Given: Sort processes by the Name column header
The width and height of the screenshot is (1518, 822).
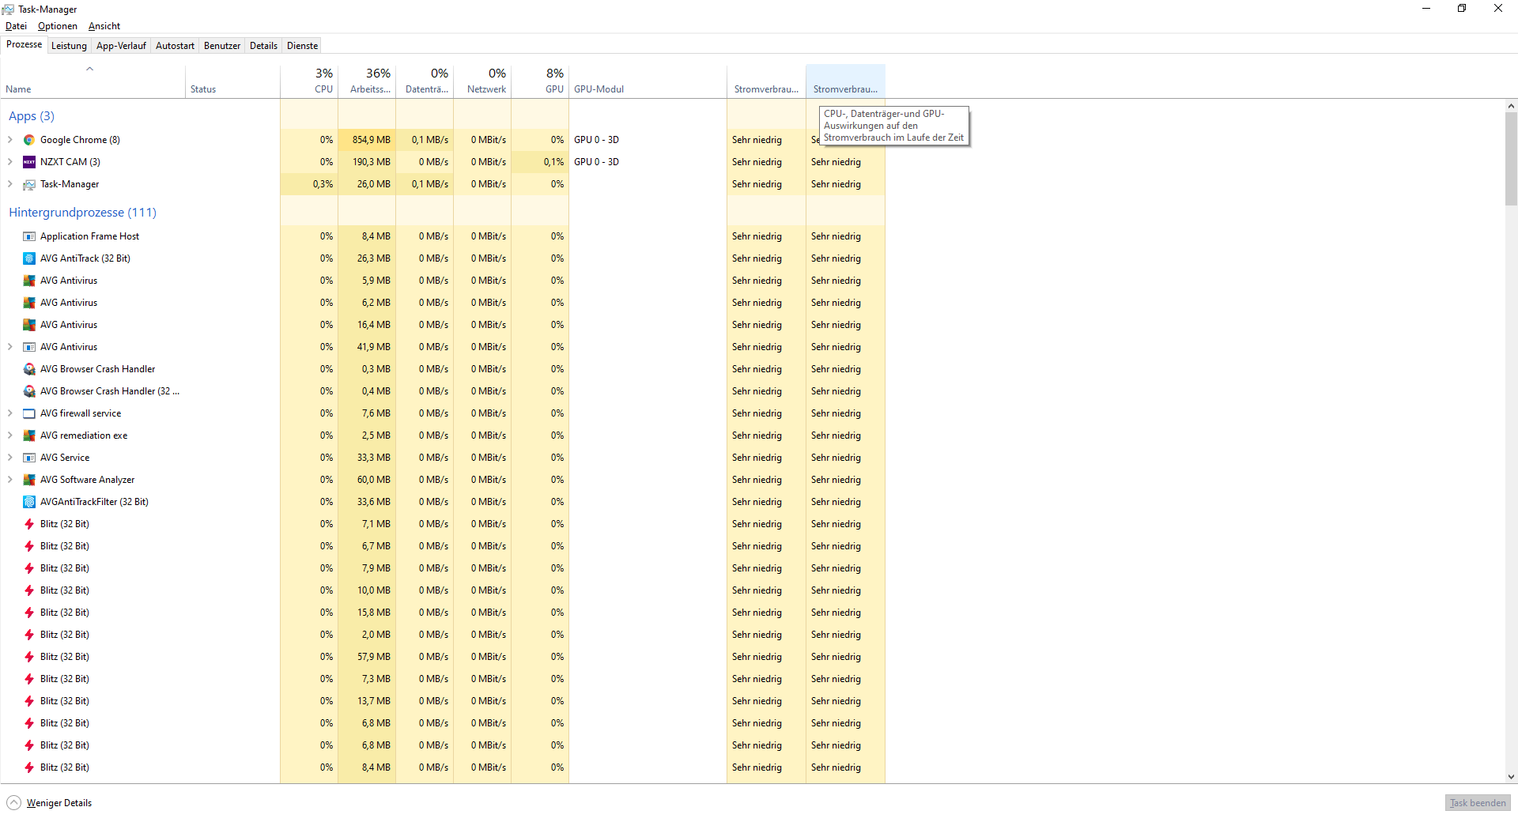Looking at the screenshot, I should [93, 81].
